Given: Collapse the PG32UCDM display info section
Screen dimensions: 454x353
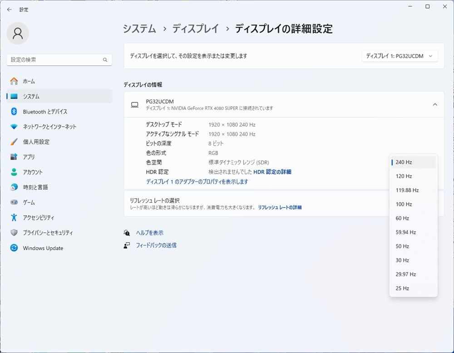Looking at the screenshot, I should (435, 104).
